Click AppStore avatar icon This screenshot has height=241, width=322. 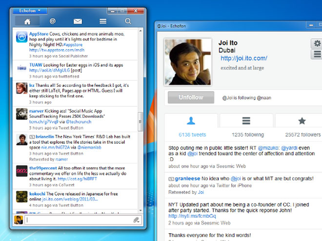[22, 37]
